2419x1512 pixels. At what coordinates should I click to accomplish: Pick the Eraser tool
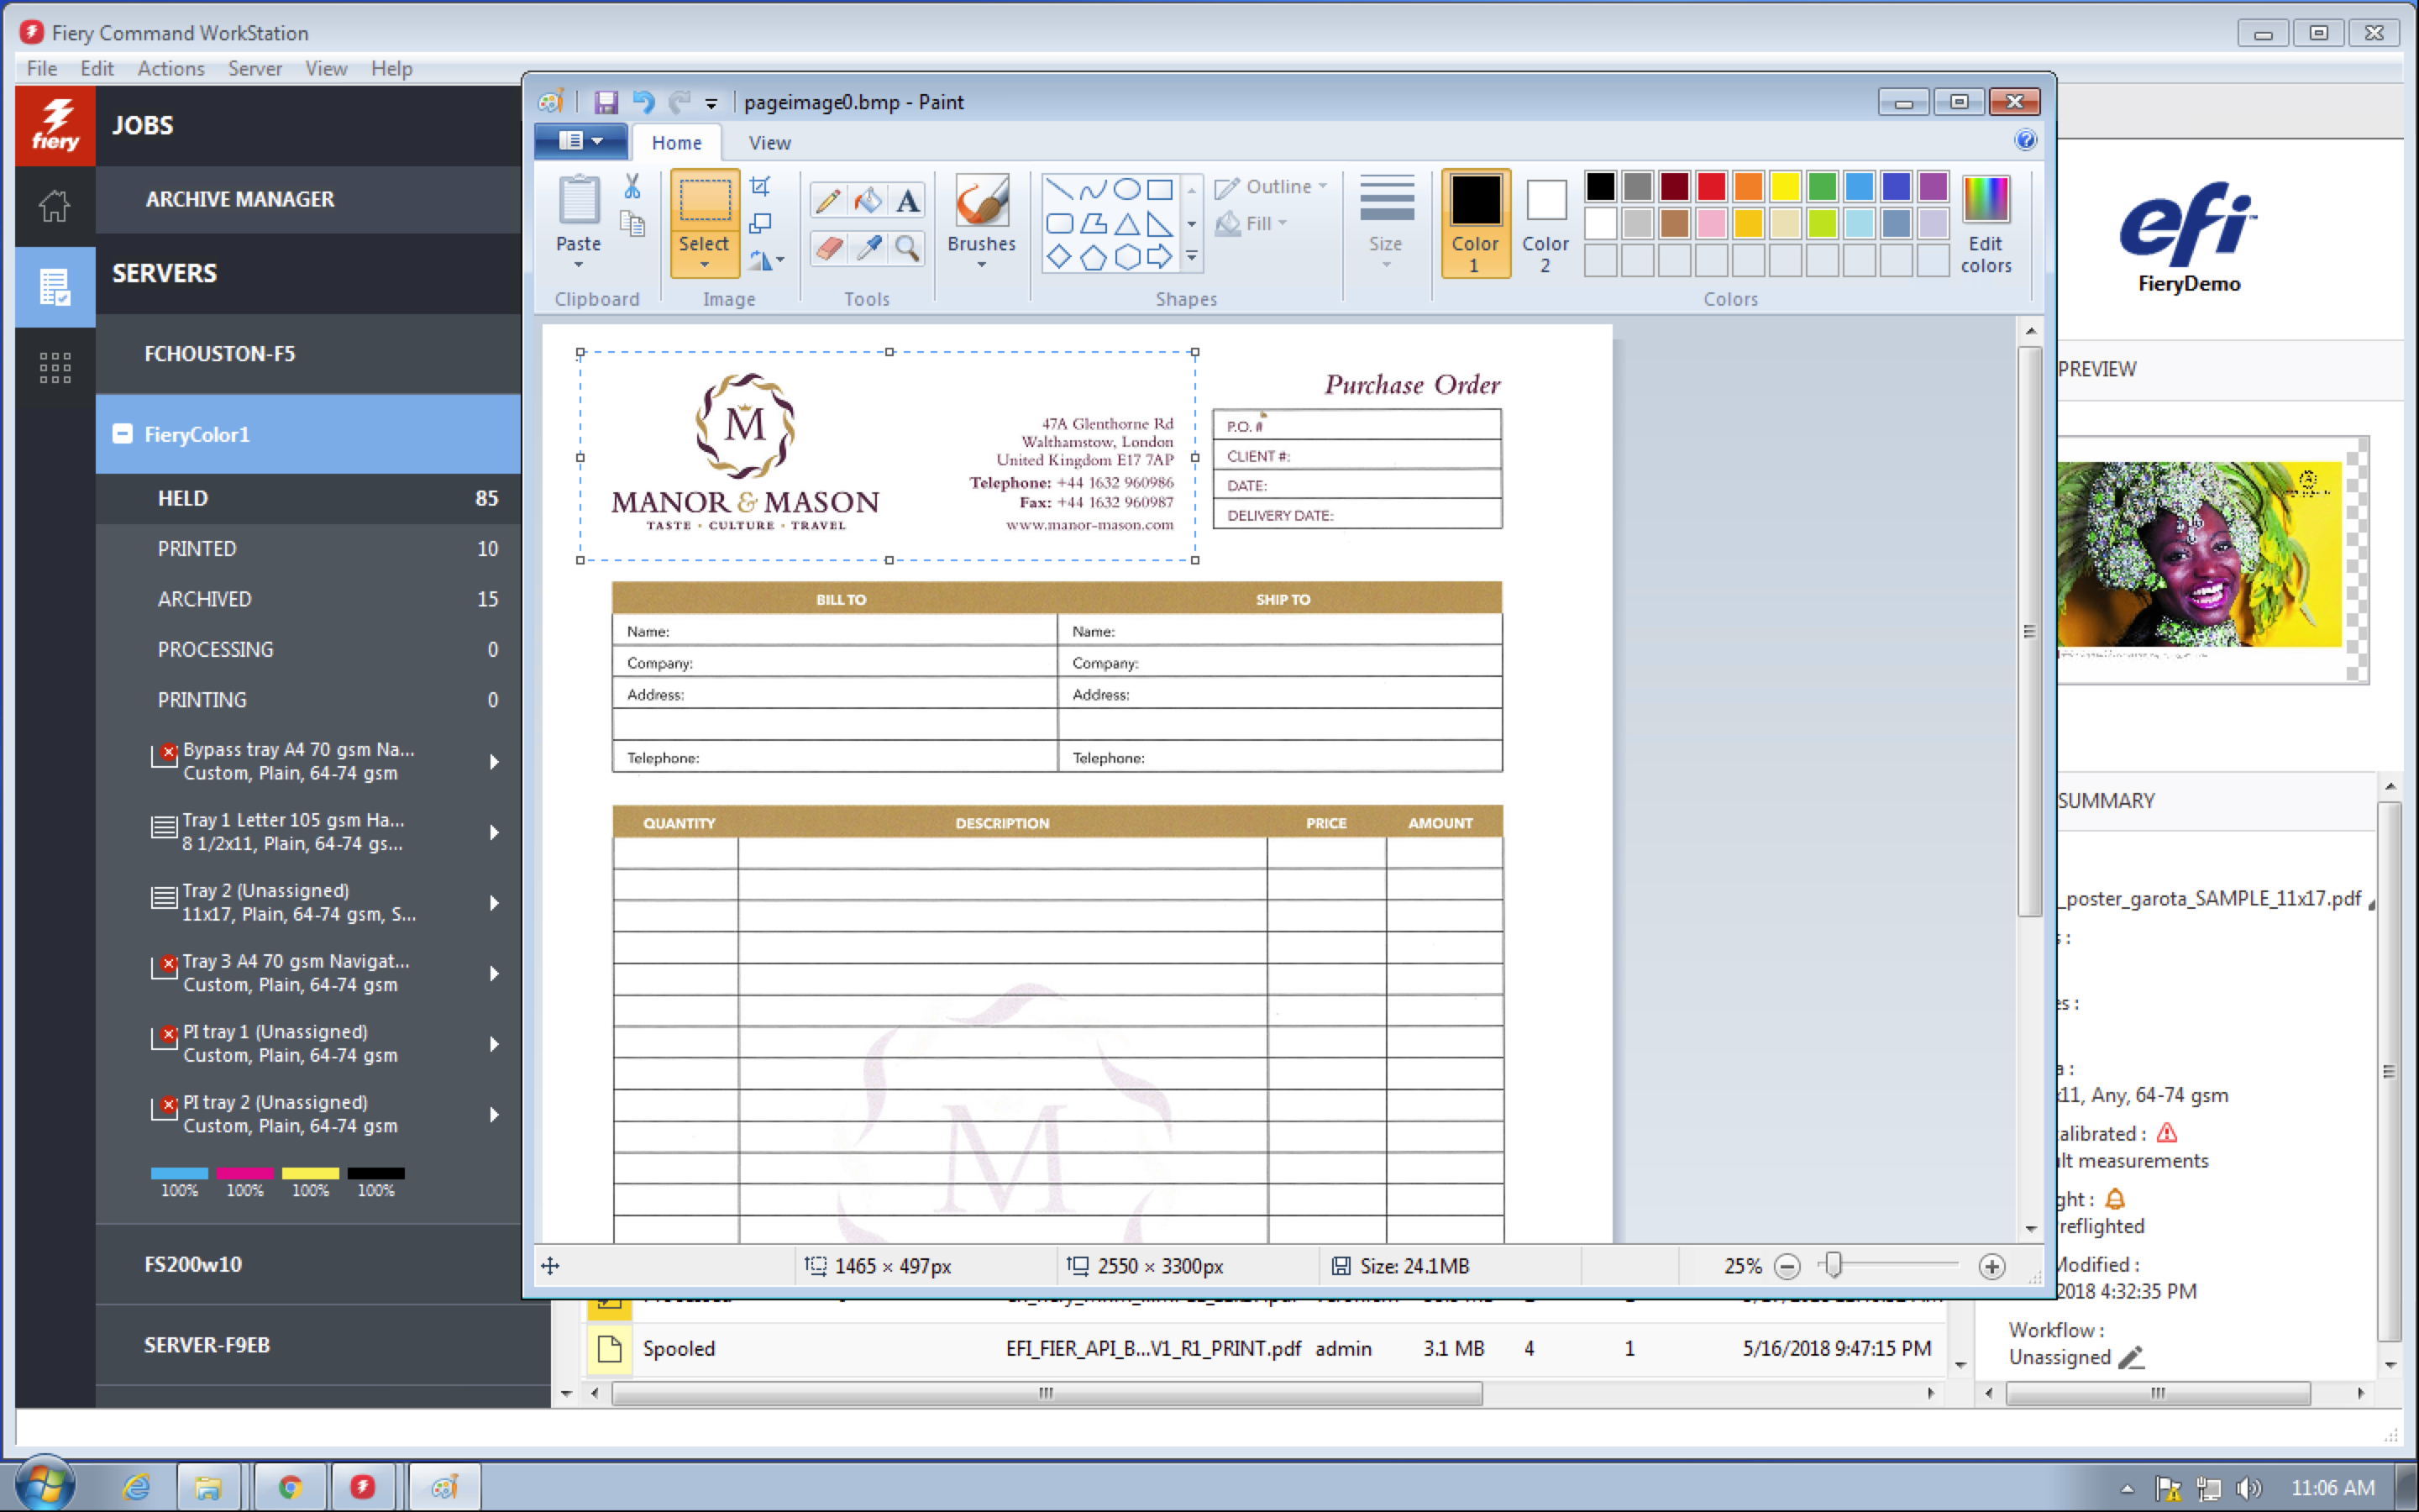826,247
